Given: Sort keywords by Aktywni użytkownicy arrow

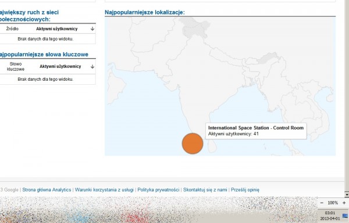Looking at the screenshot, I should pos(92,66).
